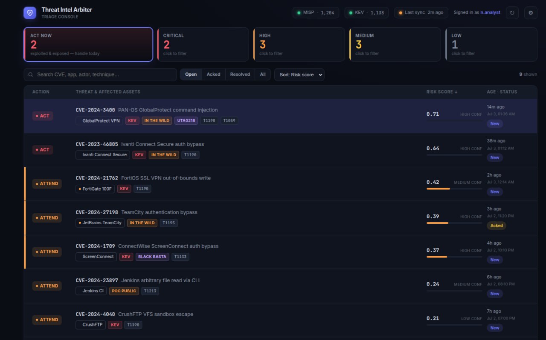The width and height of the screenshot is (546, 340).
Task: Click the search magnifier icon
Action: pos(31,74)
